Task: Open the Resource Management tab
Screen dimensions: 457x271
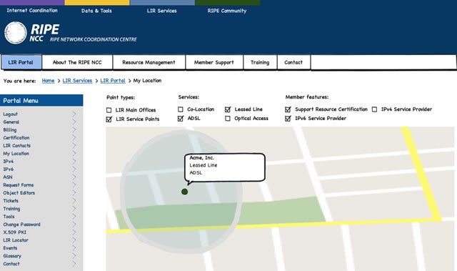Action: tap(149, 62)
